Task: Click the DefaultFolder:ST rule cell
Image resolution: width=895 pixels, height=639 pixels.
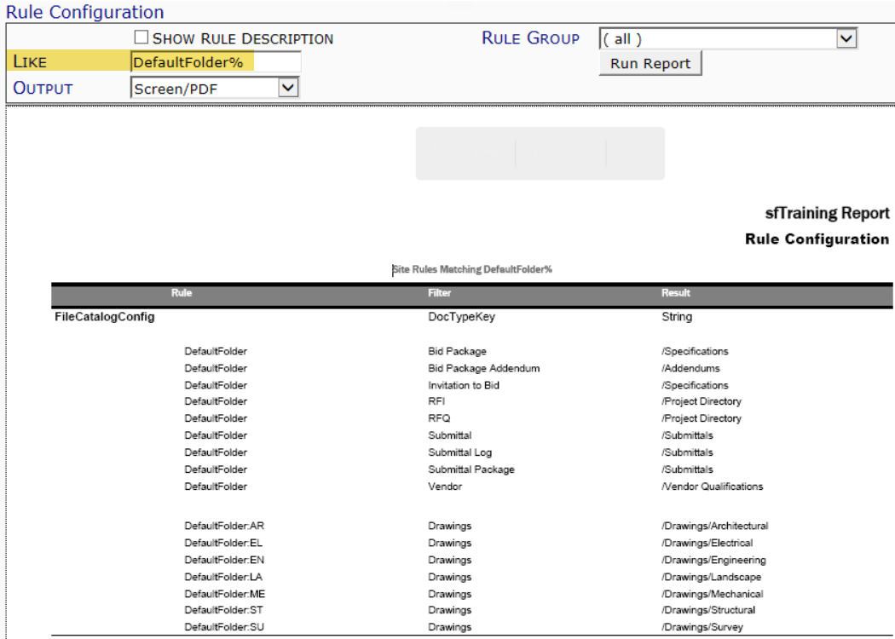Action: click(x=223, y=611)
